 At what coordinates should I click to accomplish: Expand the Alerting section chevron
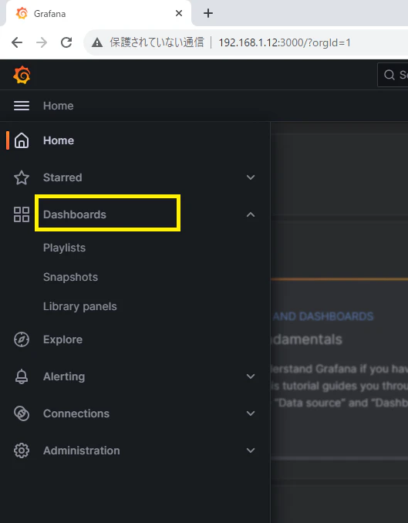click(251, 376)
